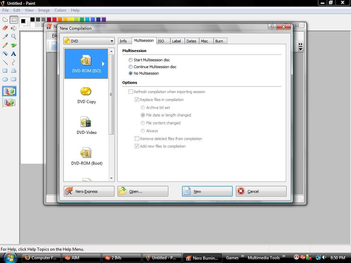Choose the Polygon shape tool

[x=14, y=71]
